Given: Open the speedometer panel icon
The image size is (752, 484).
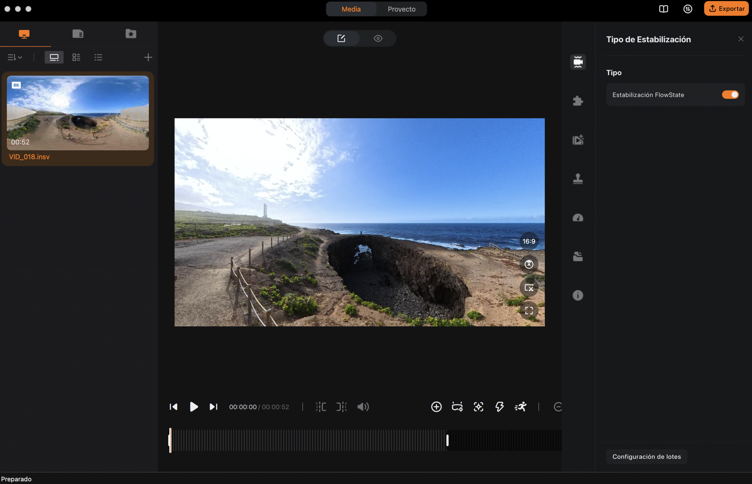Looking at the screenshot, I should click(578, 217).
